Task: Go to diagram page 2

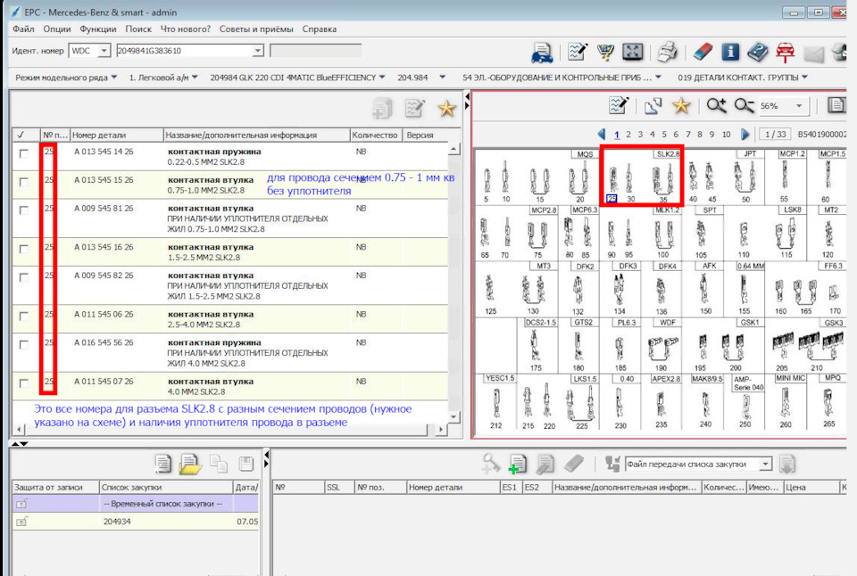Action: point(628,135)
